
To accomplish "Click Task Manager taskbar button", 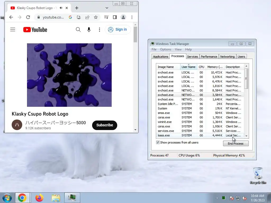I will [x=72, y=198].
